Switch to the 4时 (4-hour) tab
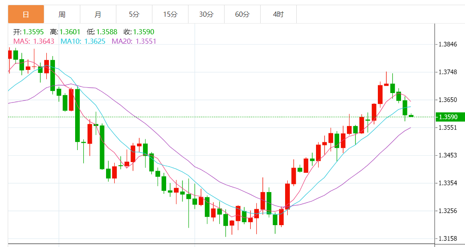Viewport: 465px width, 247px height. [x=278, y=14]
